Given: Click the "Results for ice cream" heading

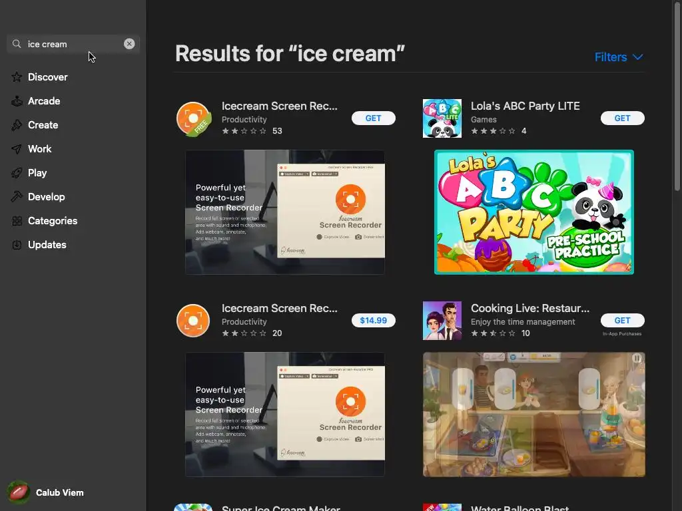Looking at the screenshot, I should point(290,54).
